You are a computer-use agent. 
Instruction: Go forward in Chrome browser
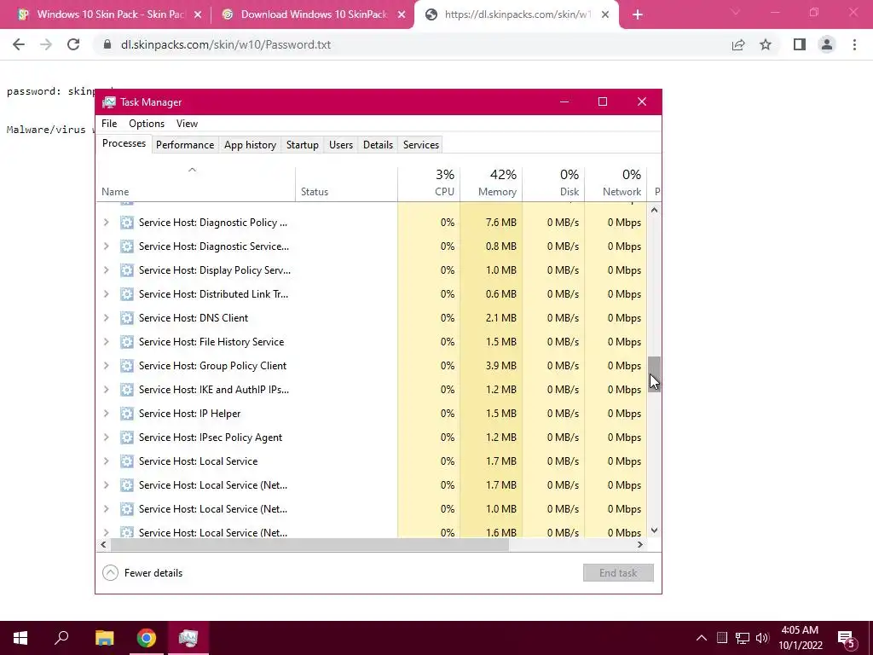[46, 44]
